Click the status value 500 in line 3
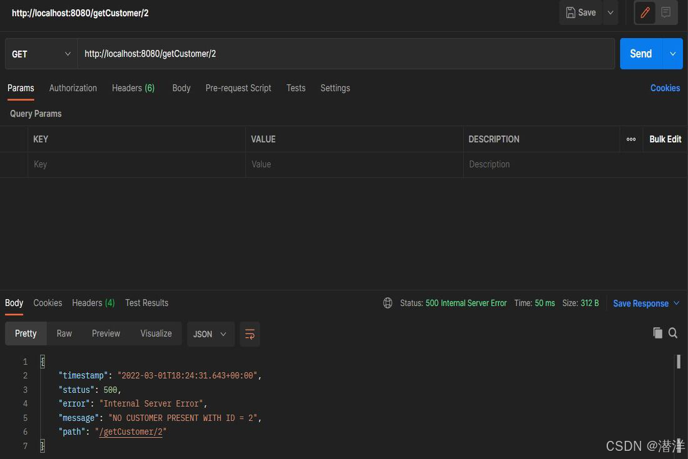Image resolution: width=688 pixels, height=459 pixels. [x=110, y=390]
